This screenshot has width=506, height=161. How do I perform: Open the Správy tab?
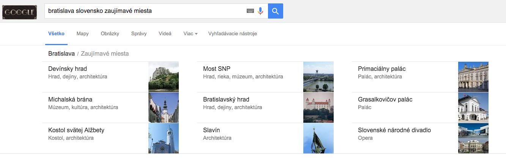point(139,33)
